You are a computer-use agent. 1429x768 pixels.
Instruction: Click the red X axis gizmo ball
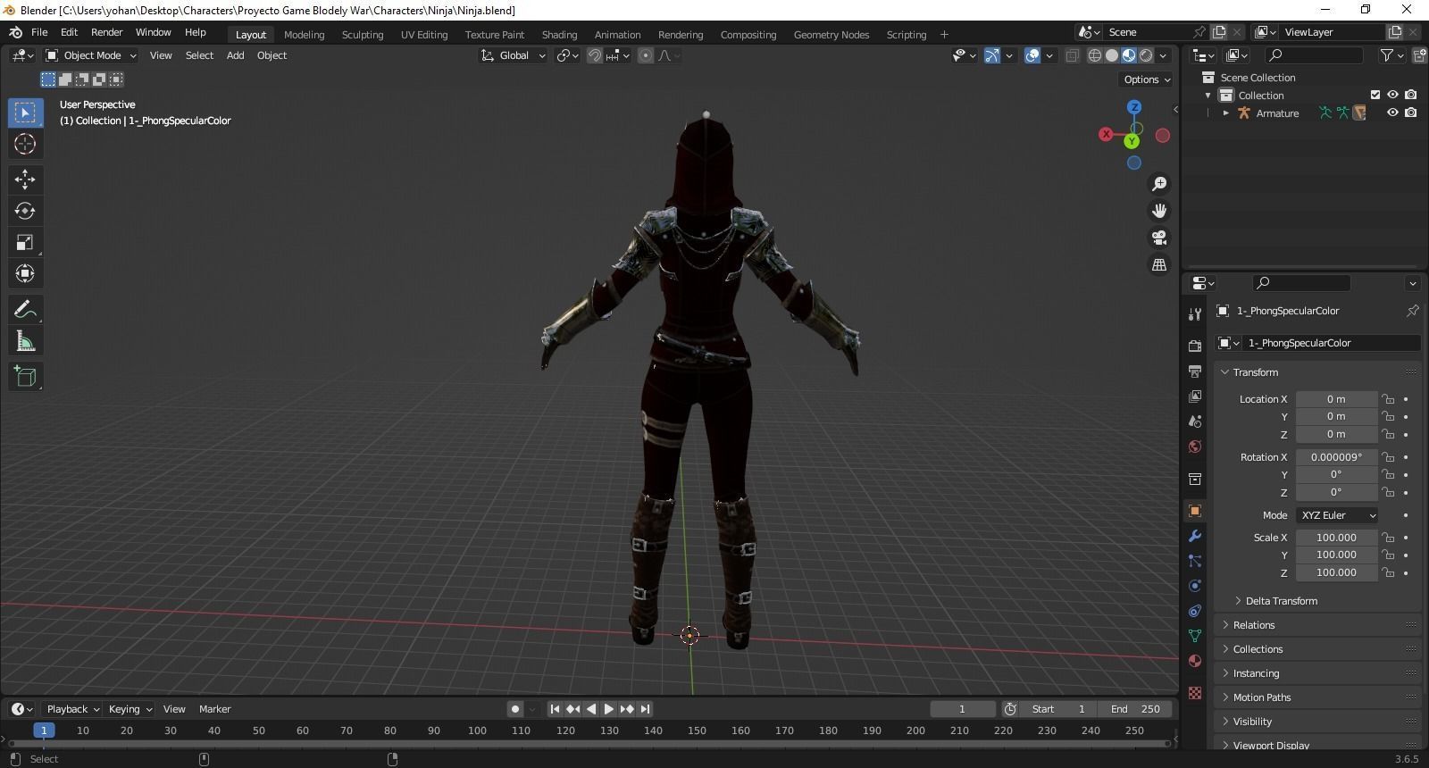[x=1106, y=135]
